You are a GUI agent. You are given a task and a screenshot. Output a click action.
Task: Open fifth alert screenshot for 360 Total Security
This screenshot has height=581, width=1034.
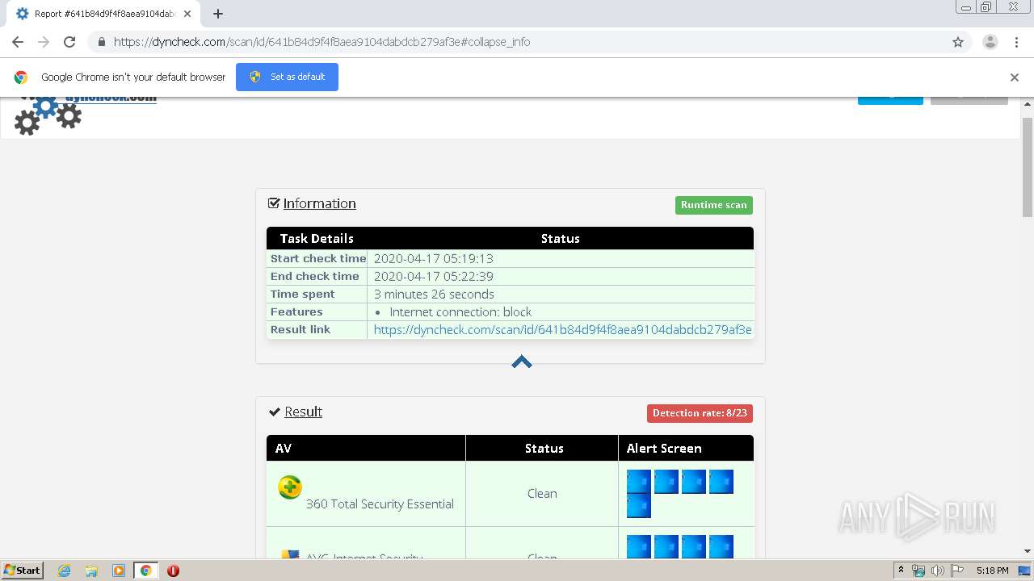(639, 506)
